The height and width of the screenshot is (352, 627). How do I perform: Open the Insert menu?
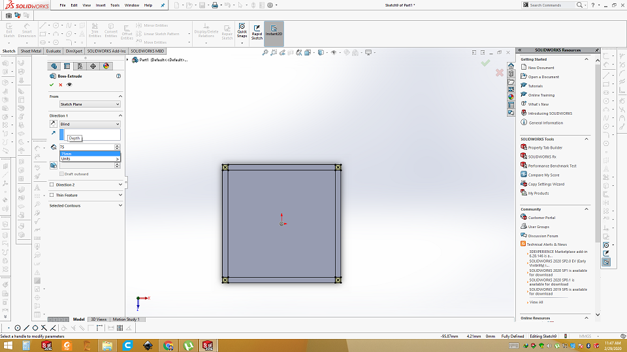101,5
